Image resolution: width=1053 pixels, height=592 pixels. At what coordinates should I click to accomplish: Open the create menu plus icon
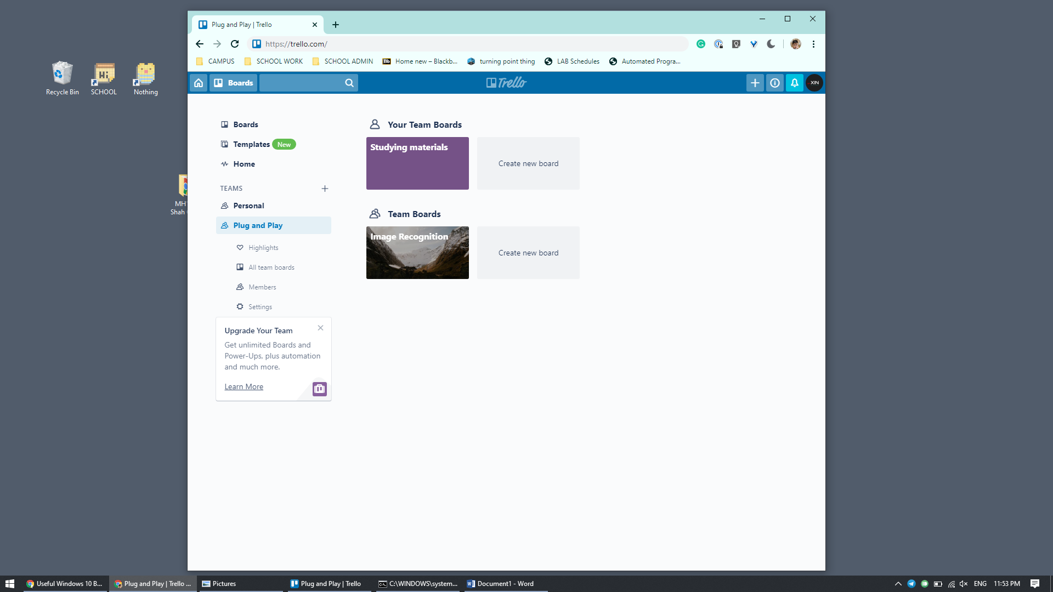click(x=755, y=83)
